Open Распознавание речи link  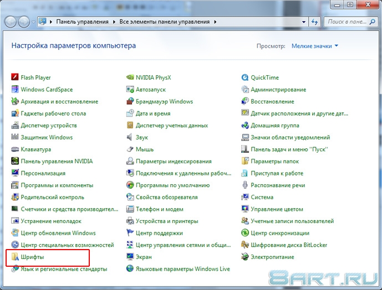tap(278, 185)
